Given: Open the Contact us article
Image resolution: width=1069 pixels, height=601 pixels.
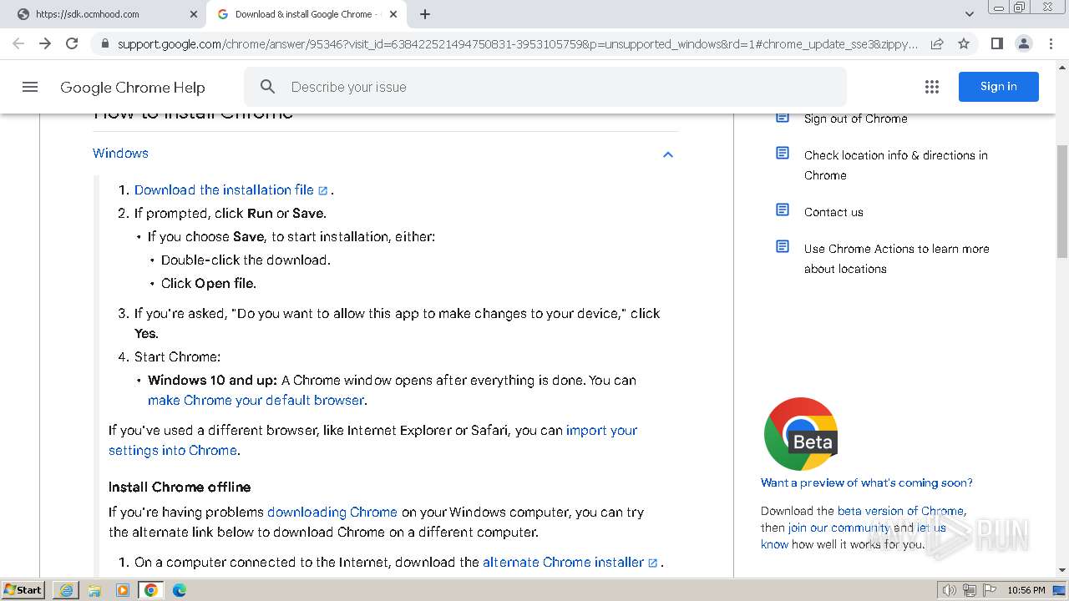Looking at the screenshot, I should click(833, 212).
